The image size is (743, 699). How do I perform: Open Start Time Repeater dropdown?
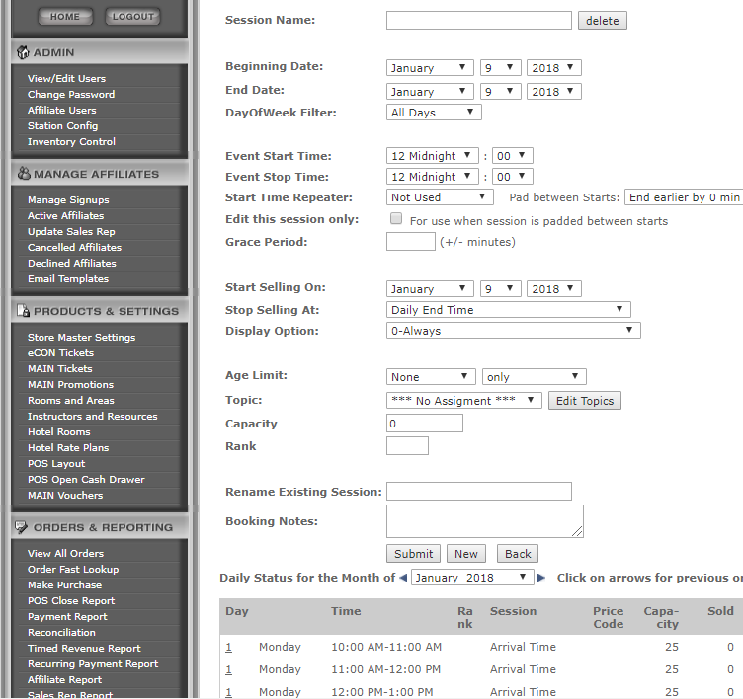tap(440, 197)
